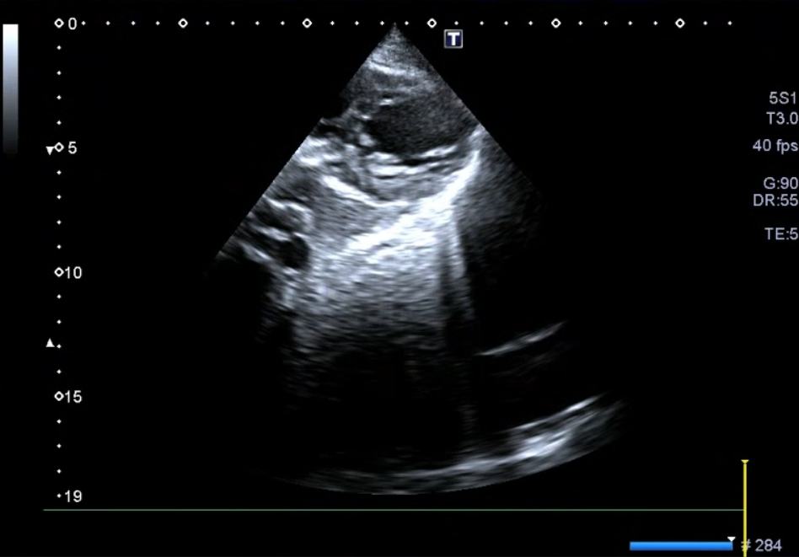
Task: Click the blue cine loop progress bar
Action: pos(681,546)
